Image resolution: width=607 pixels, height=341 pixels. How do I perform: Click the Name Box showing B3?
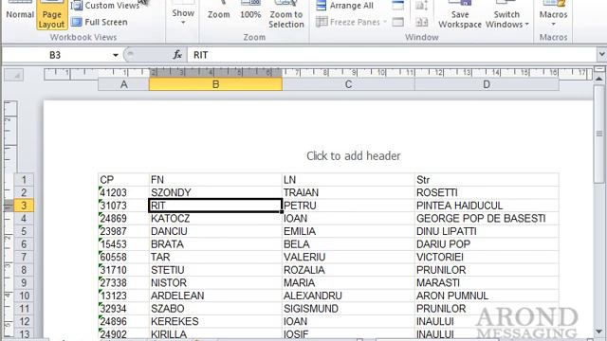tap(55, 55)
